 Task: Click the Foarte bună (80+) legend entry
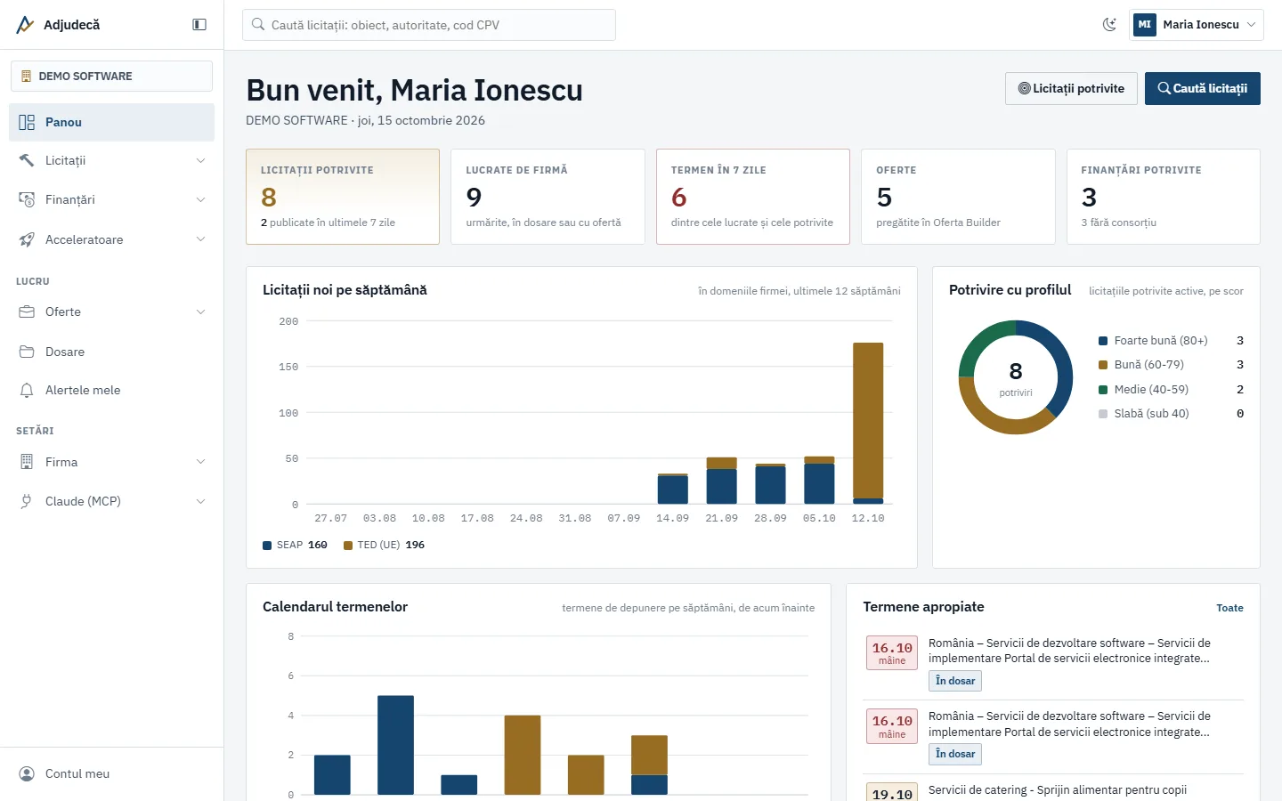[x=1171, y=341]
